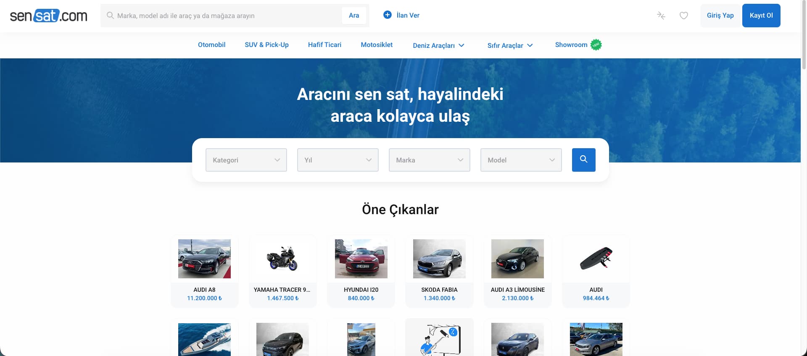The height and width of the screenshot is (356, 807).
Task: Open the dark blue Peugeot listing image
Action: [x=517, y=340]
